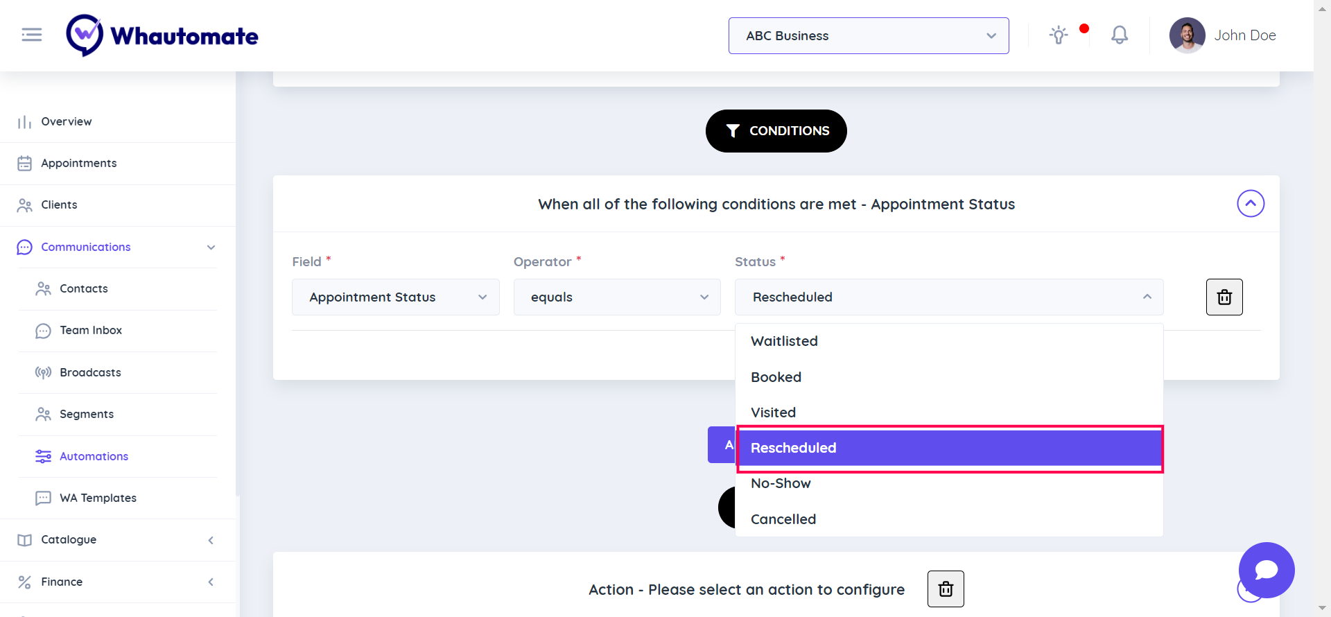
Task: Click John Doe profile avatar
Action: point(1187,35)
